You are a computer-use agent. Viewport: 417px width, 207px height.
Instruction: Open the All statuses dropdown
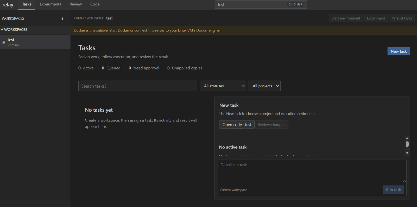coord(223,86)
